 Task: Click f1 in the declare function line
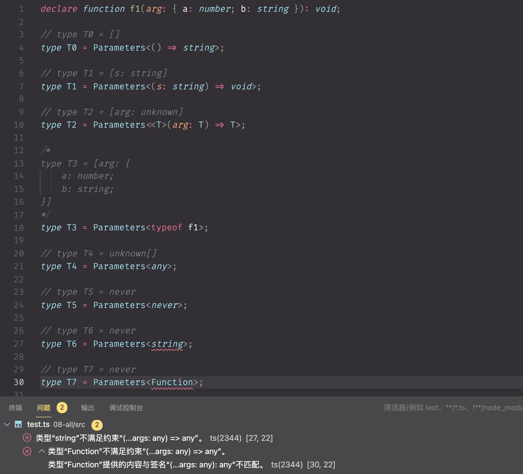pyautogui.click(x=135, y=9)
